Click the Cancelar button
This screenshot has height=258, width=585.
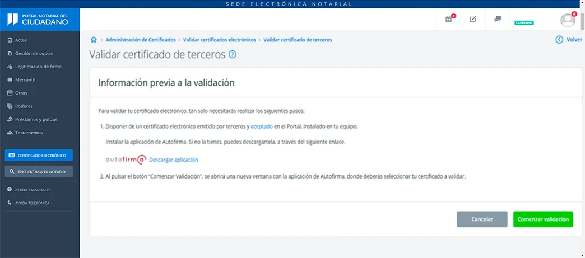(x=482, y=219)
